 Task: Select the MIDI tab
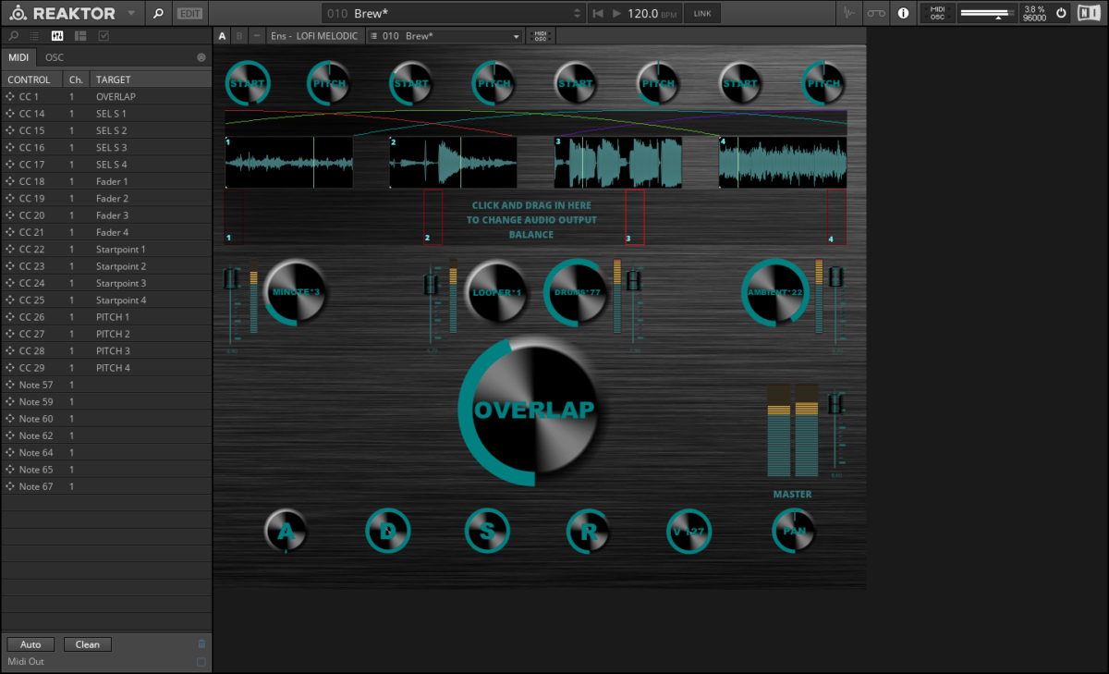[18, 57]
